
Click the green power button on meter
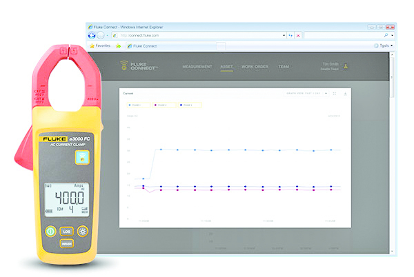coord(50,232)
